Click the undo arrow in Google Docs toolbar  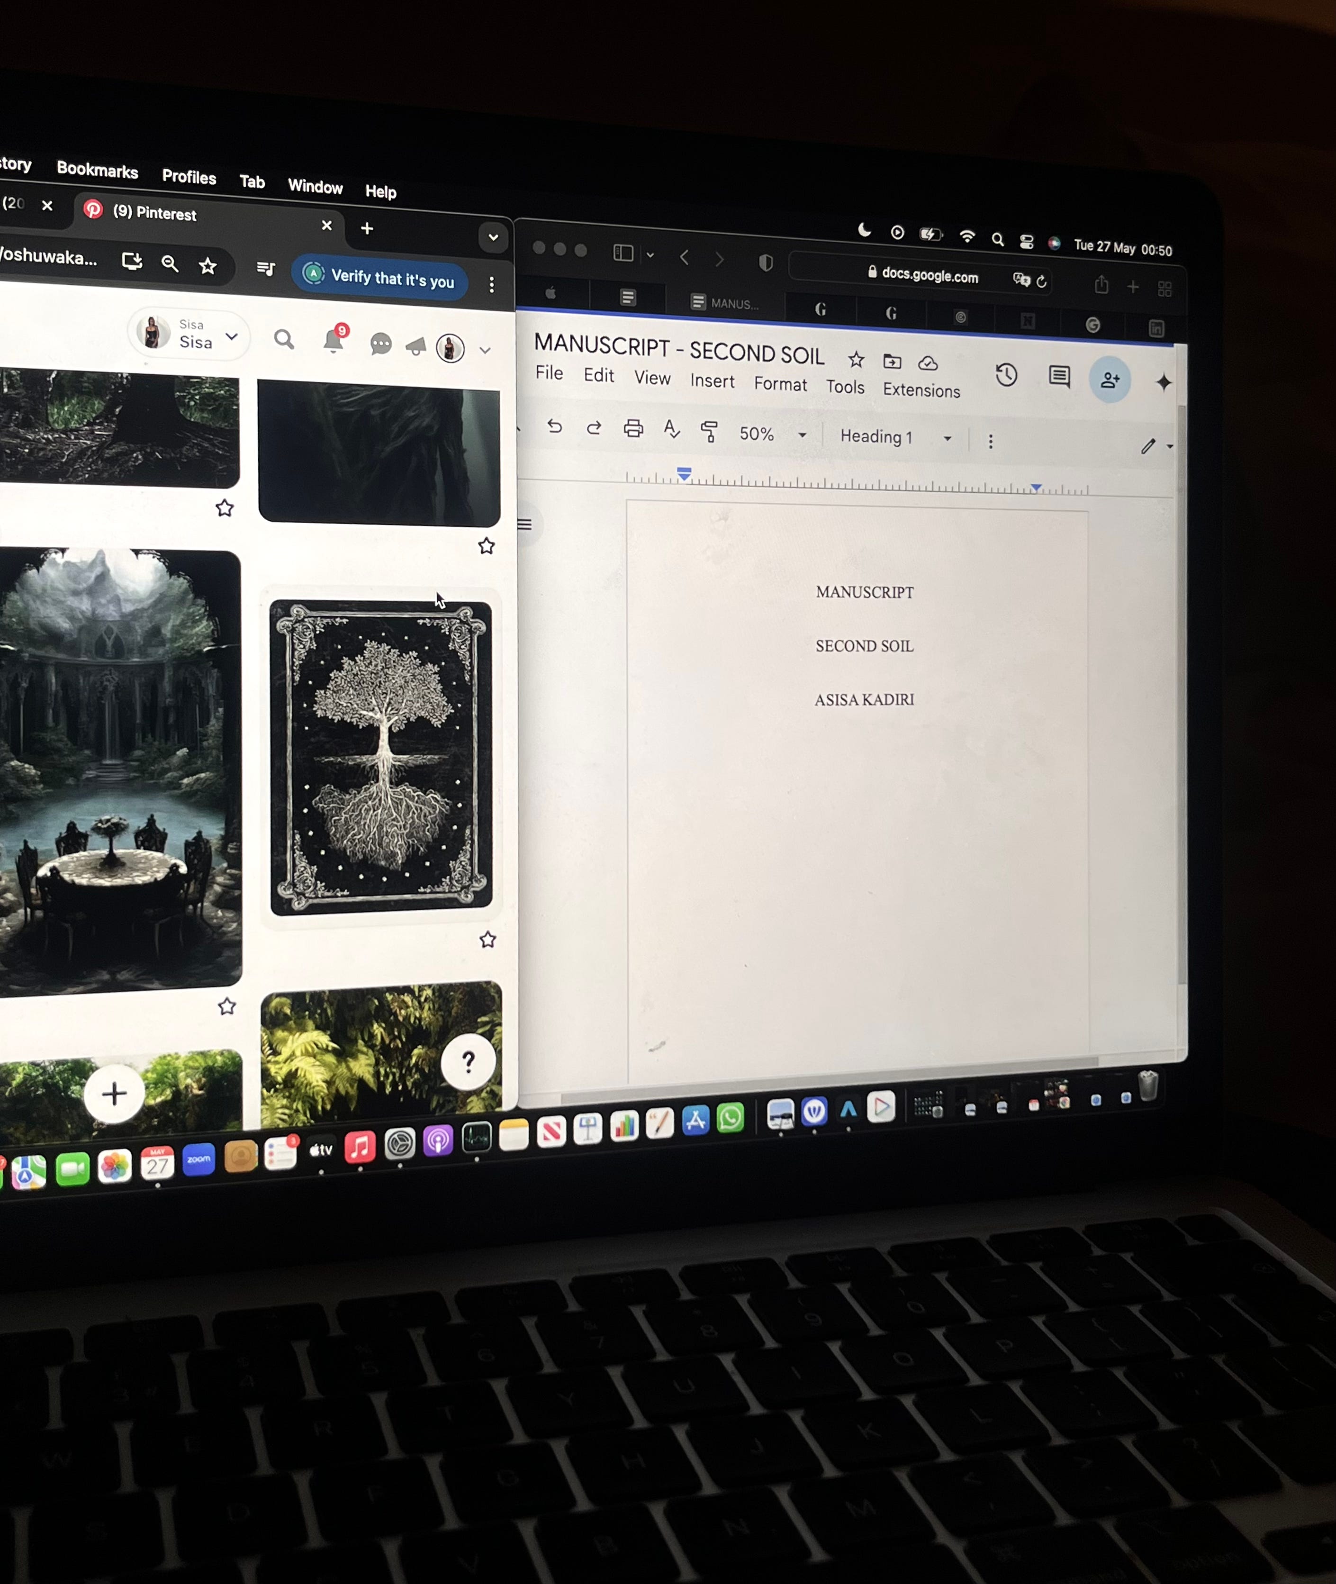[554, 426]
